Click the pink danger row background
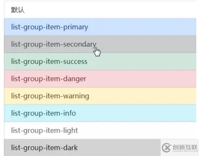199x156 pixels. 141,79
